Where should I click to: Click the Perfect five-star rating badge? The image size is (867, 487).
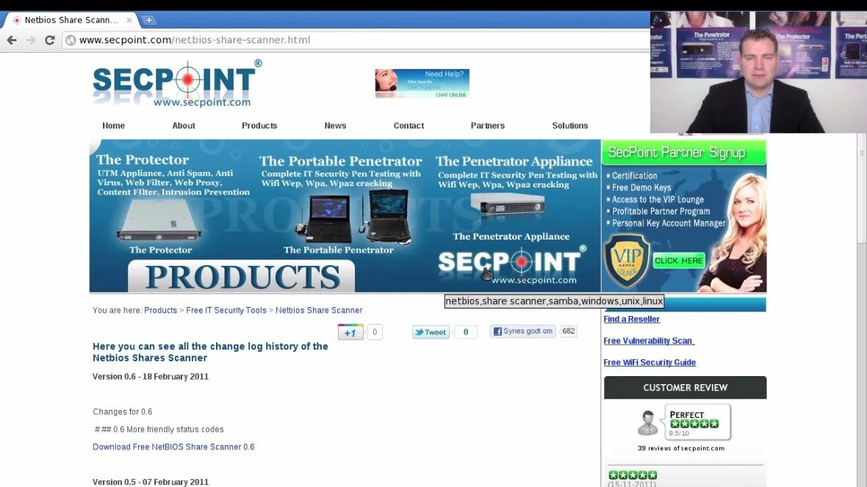pos(698,422)
